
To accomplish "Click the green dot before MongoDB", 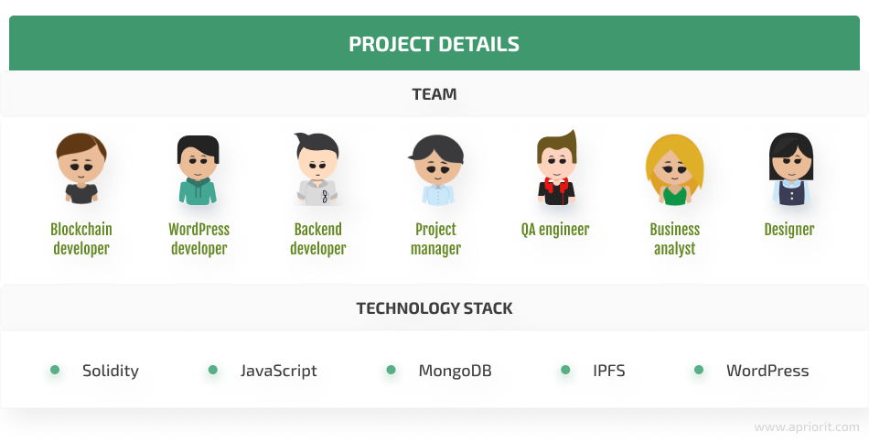I will pos(392,370).
